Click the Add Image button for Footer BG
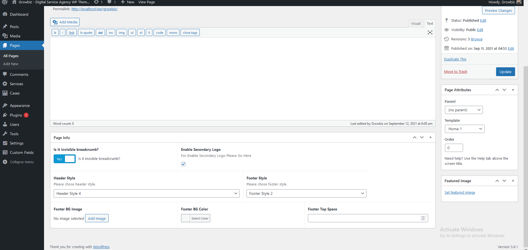This screenshot has height=250, width=528. [x=97, y=218]
